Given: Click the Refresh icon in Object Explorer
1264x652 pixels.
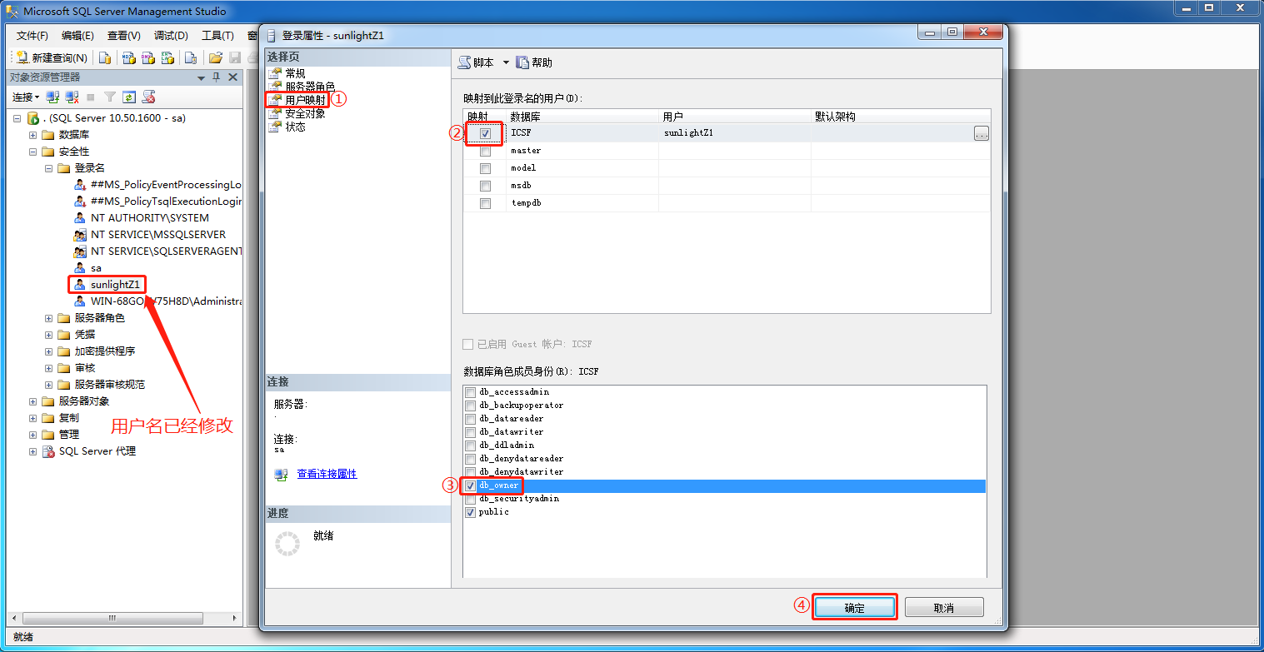Looking at the screenshot, I should click(x=128, y=97).
